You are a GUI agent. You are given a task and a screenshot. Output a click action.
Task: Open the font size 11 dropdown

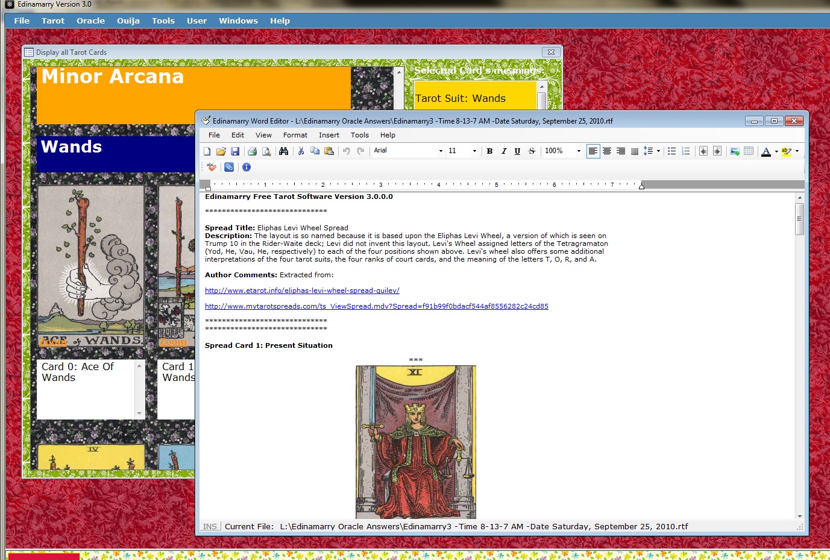[x=474, y=151]
